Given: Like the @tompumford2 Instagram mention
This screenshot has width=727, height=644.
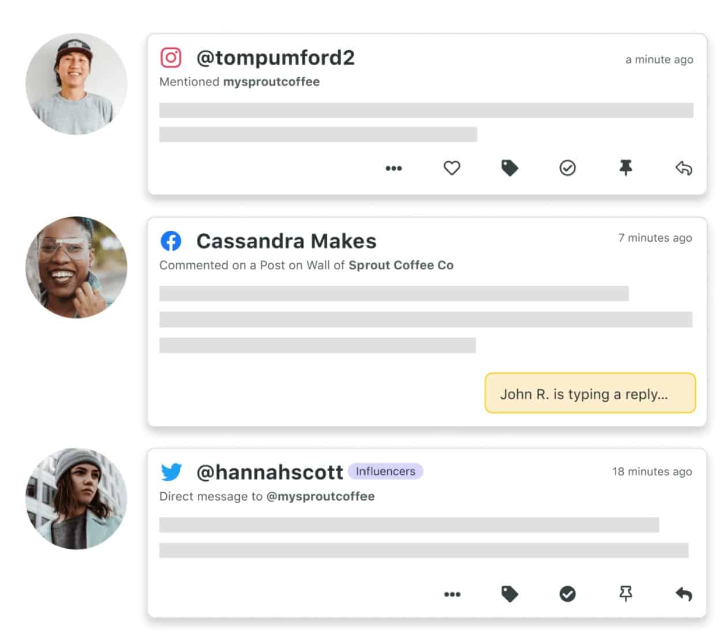Looking at the screenshot, I should click(452, 168).
